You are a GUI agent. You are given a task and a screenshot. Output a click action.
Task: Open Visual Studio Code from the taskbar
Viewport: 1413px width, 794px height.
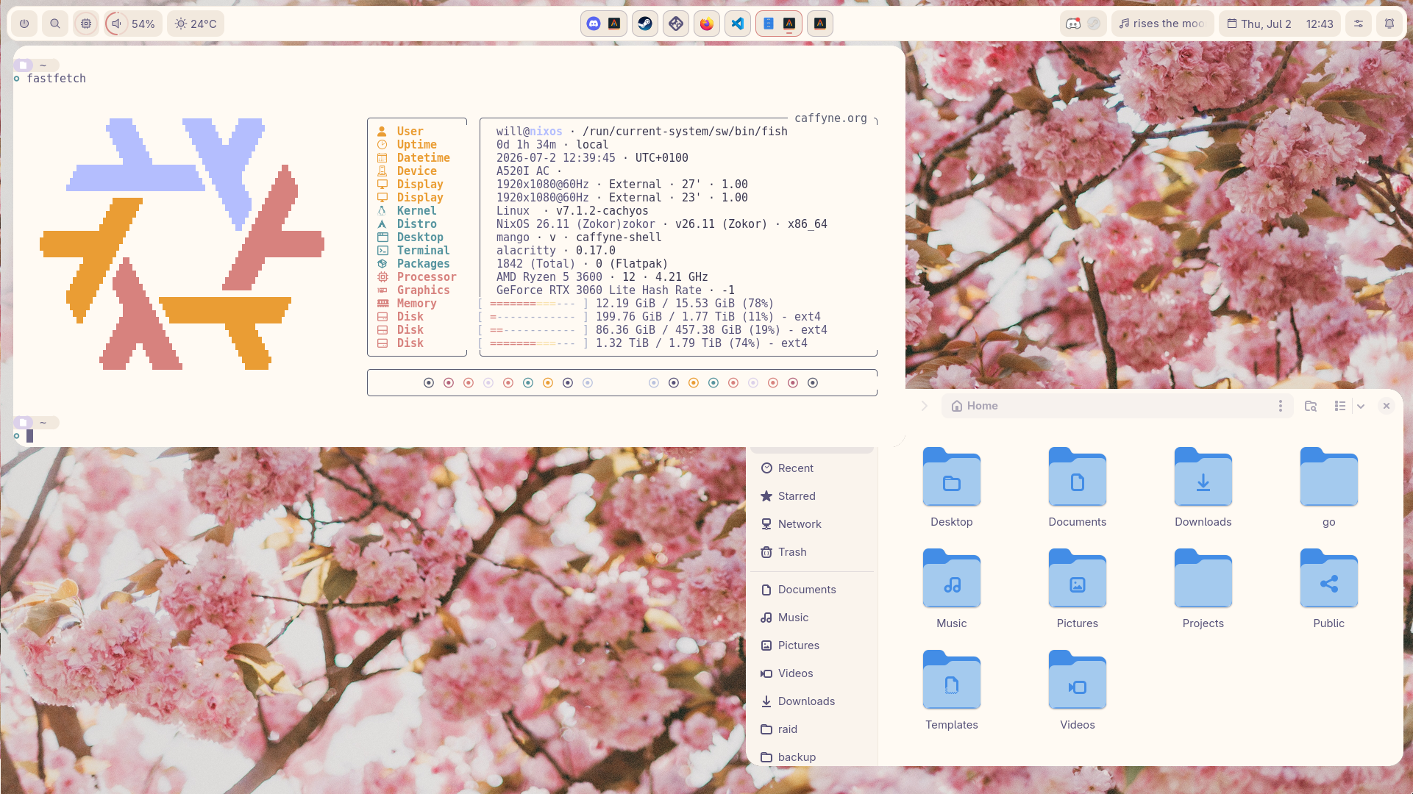[738, 24]
